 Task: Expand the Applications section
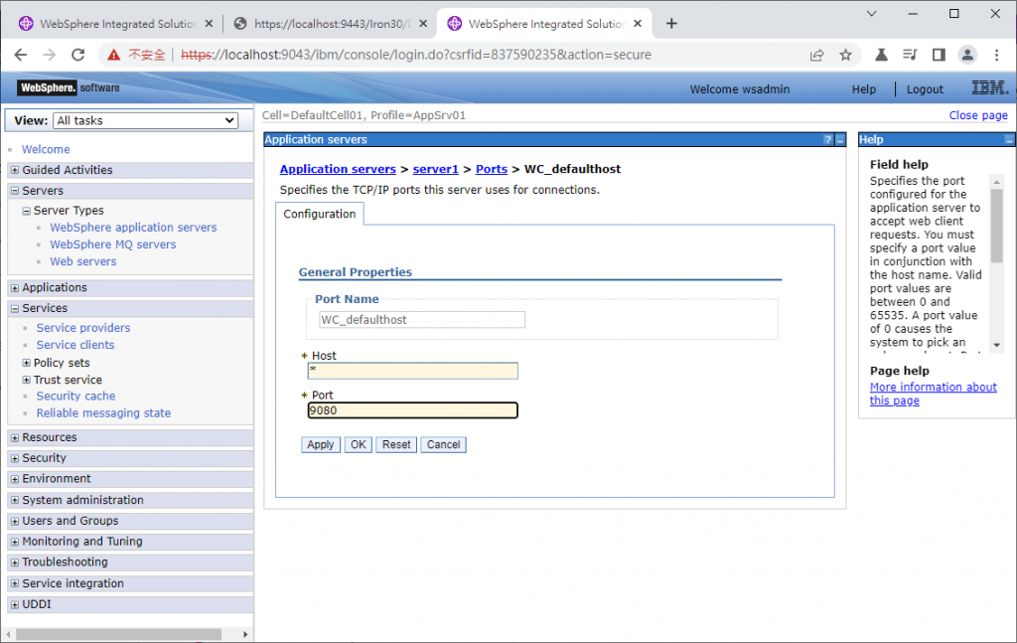coord(15,287)
